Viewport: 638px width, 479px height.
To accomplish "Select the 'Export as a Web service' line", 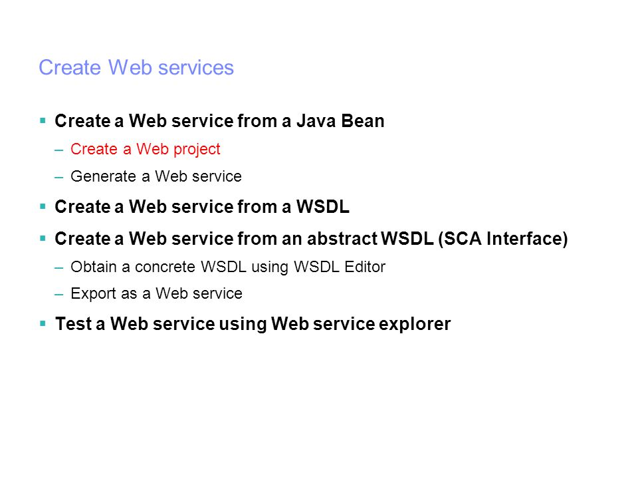I will coord(157,293).
